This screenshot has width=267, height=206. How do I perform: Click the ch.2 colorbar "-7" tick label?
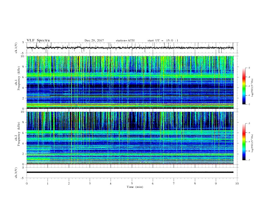click(x=248, y=160)
